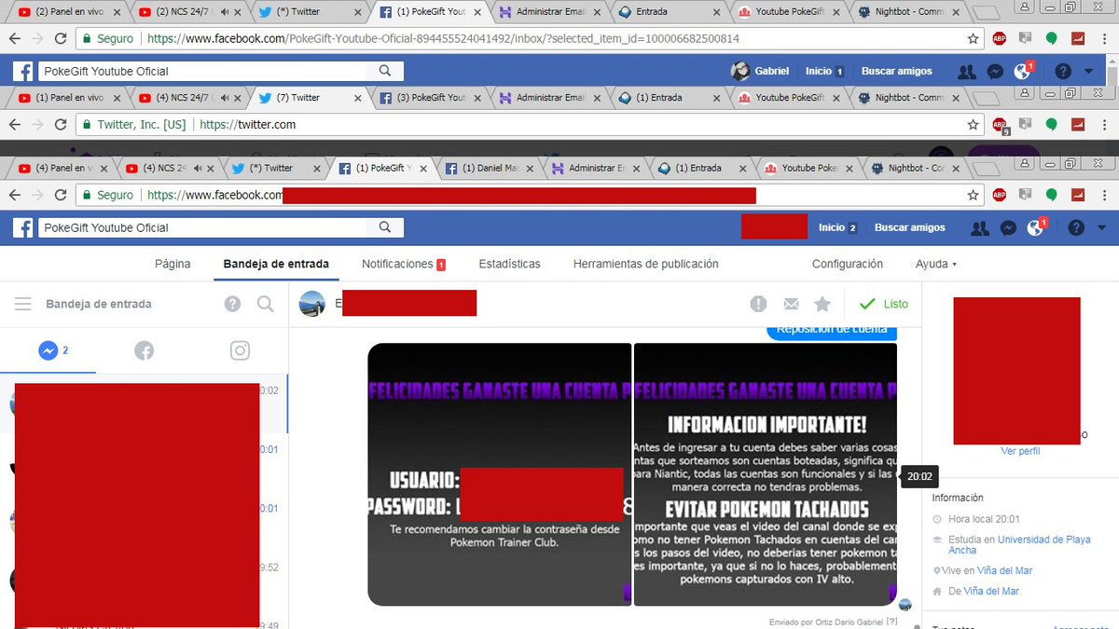Click the inbox help question mark icon
The image size is (1119, 629).
tap(233, 304)
